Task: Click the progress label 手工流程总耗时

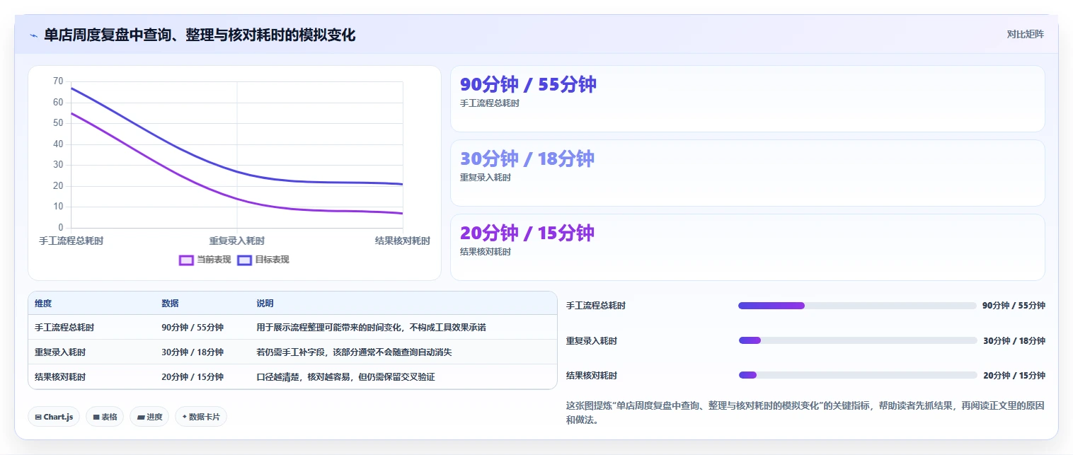Action: (596, 306)
